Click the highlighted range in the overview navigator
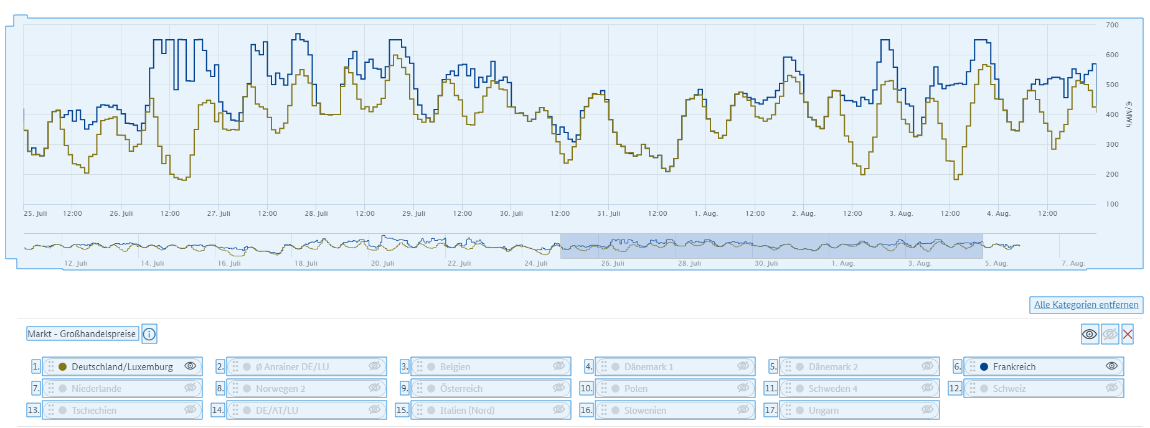The height and width of the screenshot is (428, 1150). click(x=771, y=246)
